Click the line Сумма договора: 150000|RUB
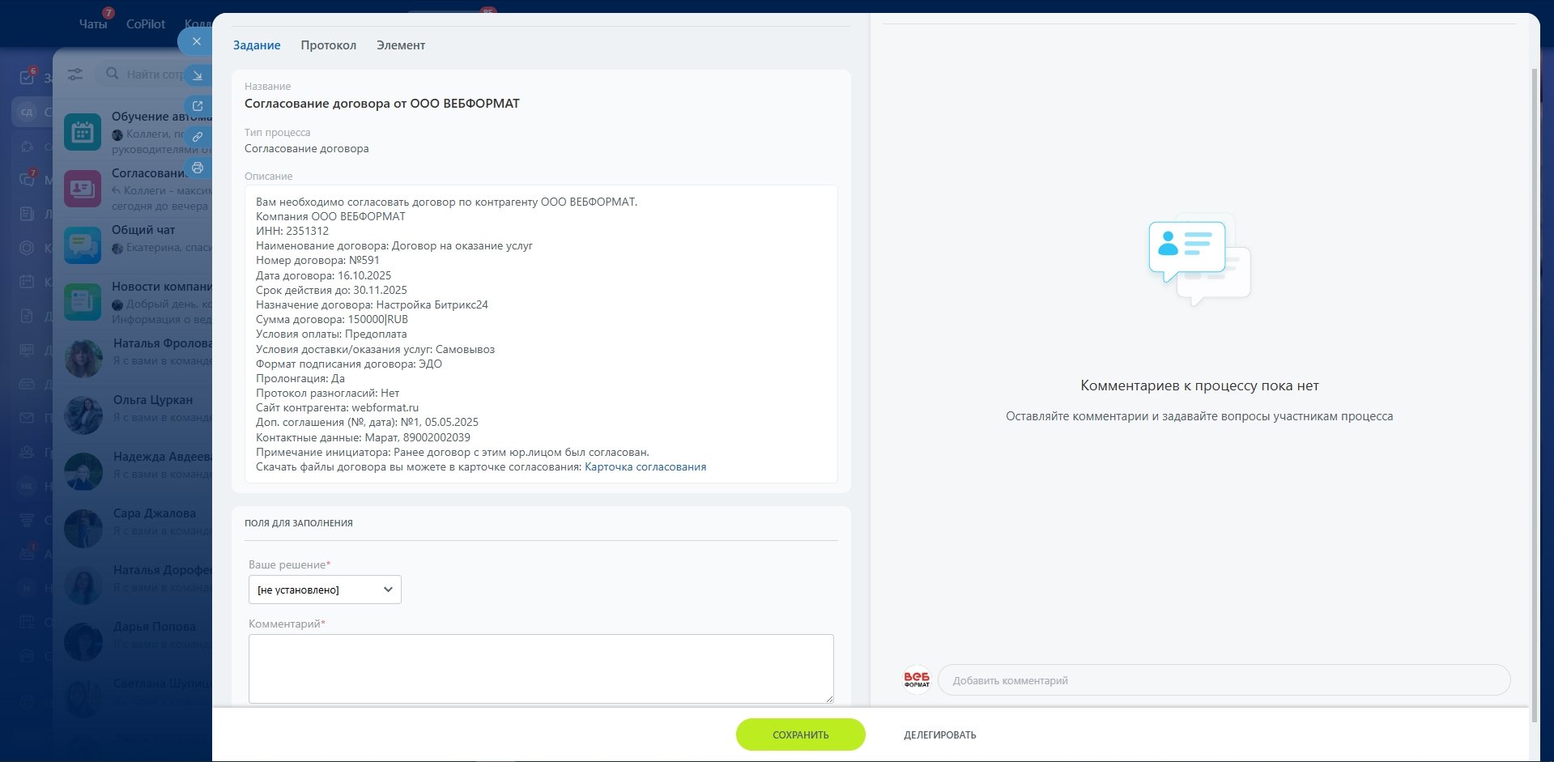This screenshot has height=762, width=1554. [332, 320]
